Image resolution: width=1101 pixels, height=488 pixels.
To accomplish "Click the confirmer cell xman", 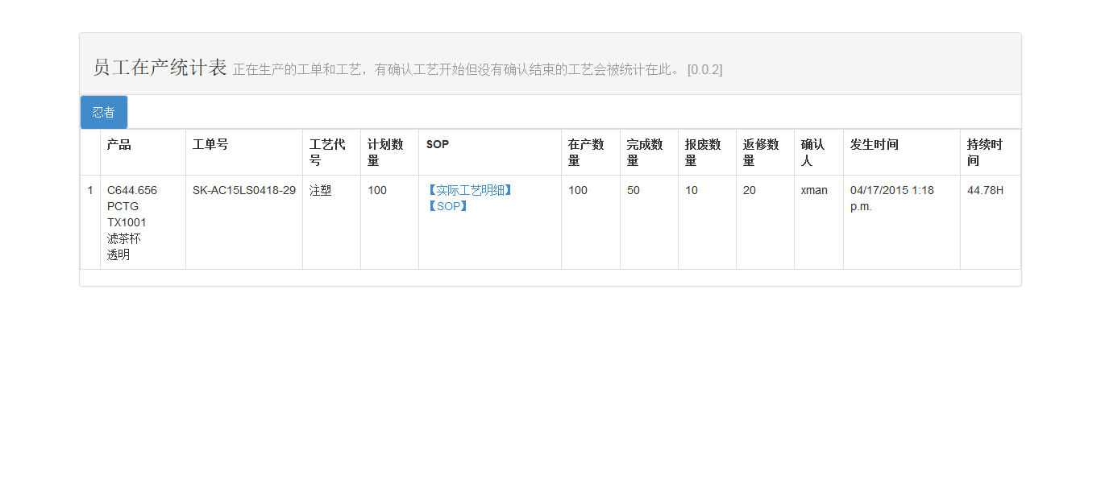I will click(814, 191).
